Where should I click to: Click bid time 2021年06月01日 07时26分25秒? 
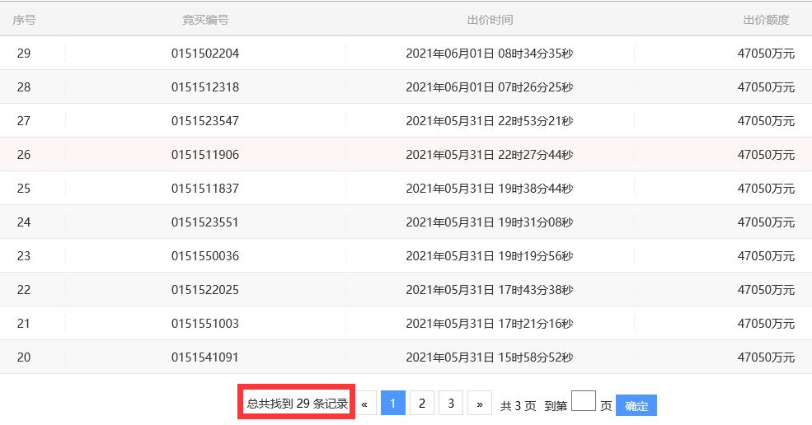(490, 87)
